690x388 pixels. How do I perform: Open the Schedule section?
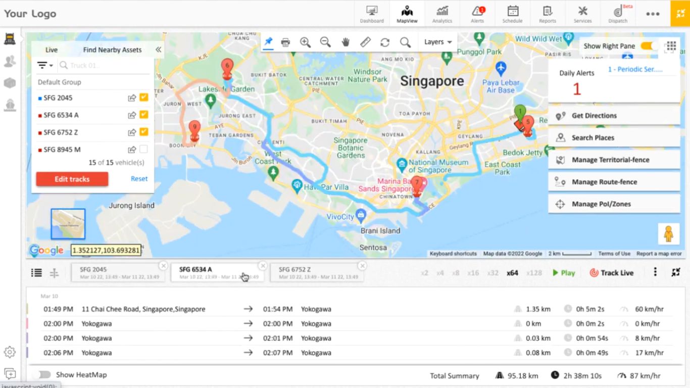[x=512, y=14]
